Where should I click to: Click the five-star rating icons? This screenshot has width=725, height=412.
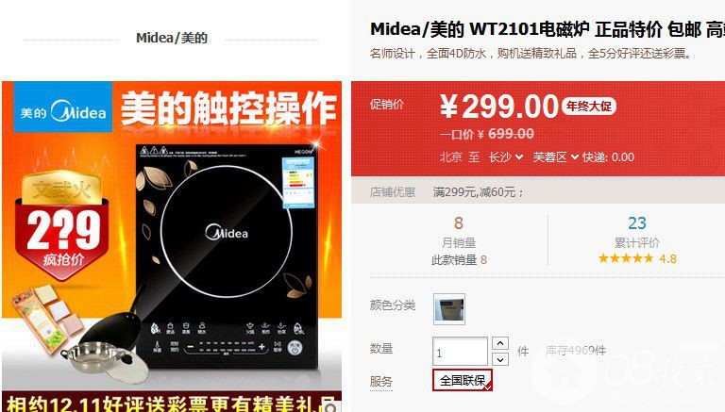[x=626, y=258]
